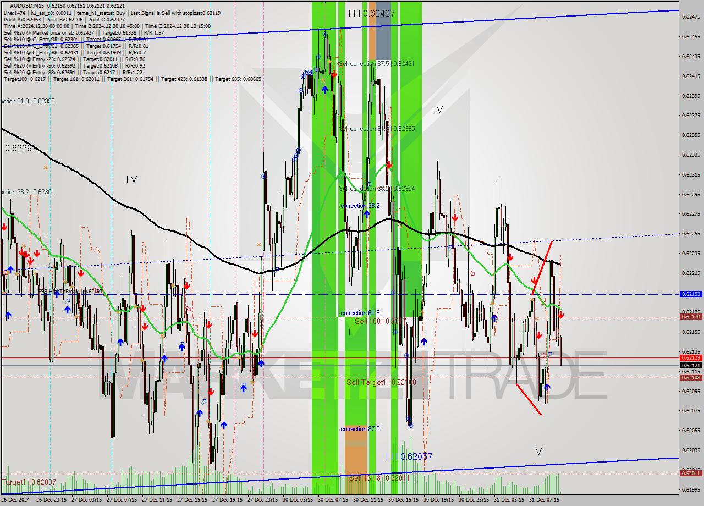Select the red 0.62129 price tag

click(x=691, y=358)
